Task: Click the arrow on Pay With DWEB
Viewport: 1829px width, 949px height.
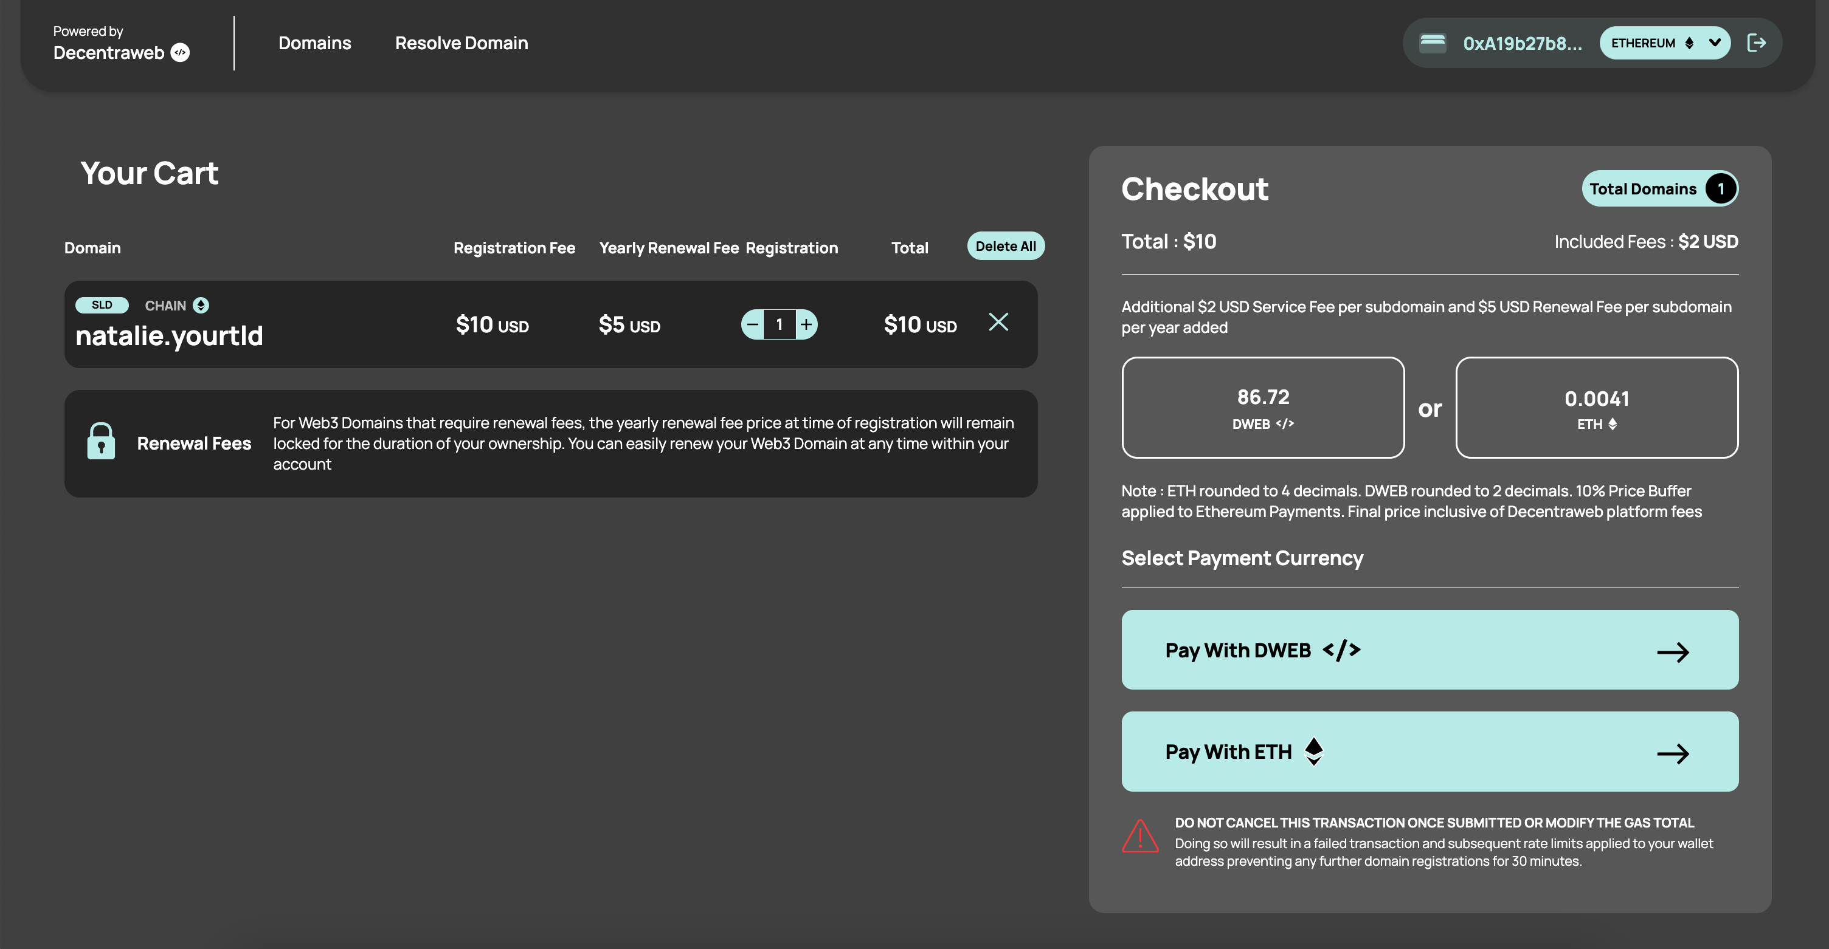Action: [x=1672, y=652]
